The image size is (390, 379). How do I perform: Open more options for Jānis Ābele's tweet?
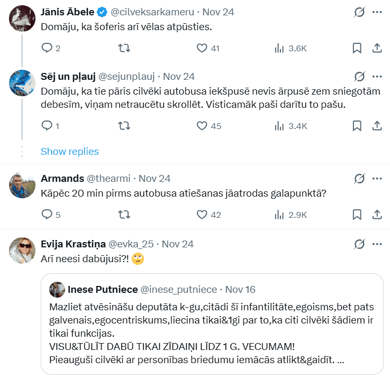point(377,12)
